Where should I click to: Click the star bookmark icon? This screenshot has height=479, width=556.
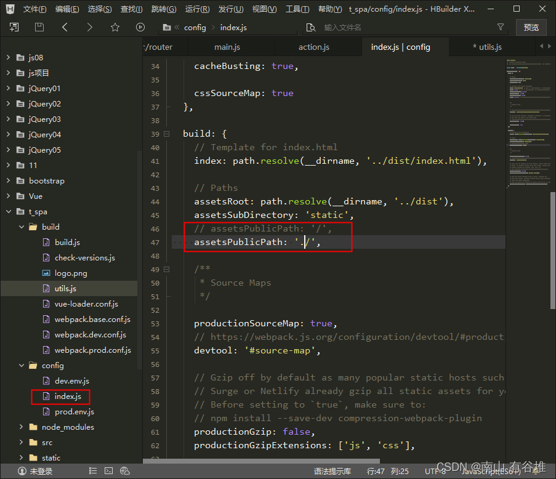point(115,27)
